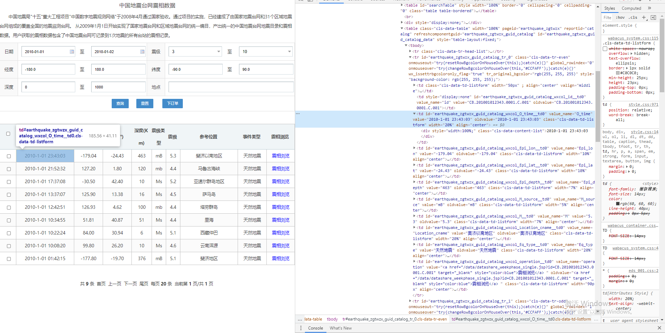Viewport: 665px width, 333px height.
Task: Switch to the Styles tab
Action: pos(609,8)
